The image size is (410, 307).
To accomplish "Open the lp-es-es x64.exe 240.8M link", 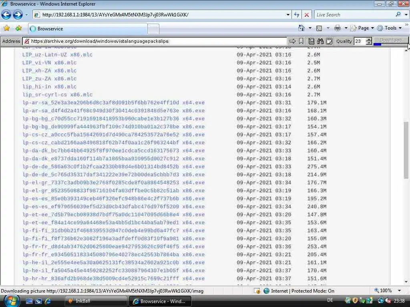I will click(x=113, y=207).
